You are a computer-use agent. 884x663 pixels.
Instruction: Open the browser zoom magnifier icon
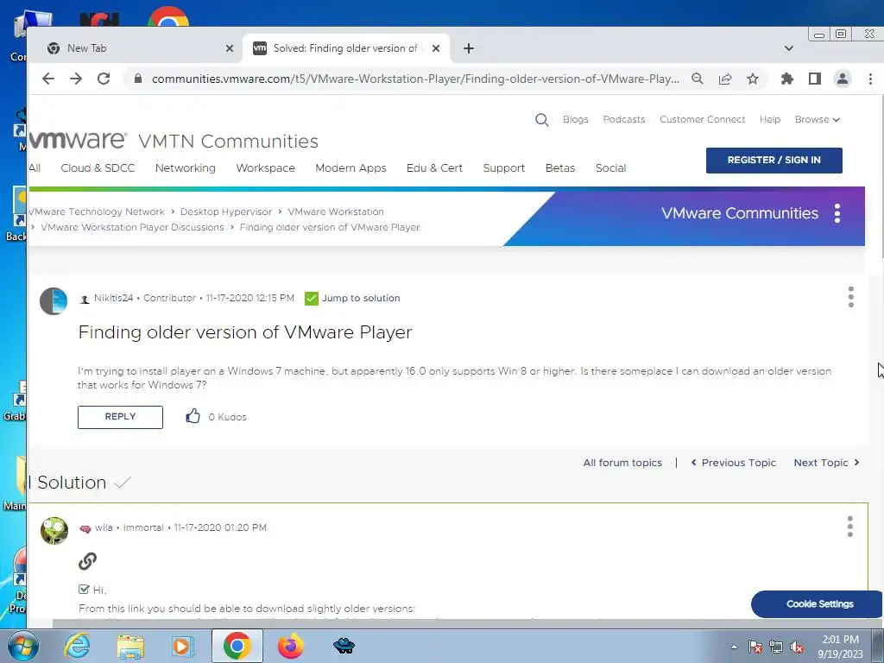(698, 79)
